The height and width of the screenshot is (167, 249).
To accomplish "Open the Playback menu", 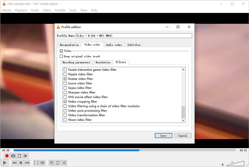I will (x=21, y=10).
